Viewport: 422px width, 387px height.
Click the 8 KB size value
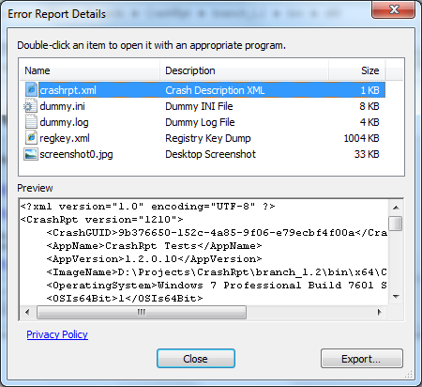[x=369, y=106]
